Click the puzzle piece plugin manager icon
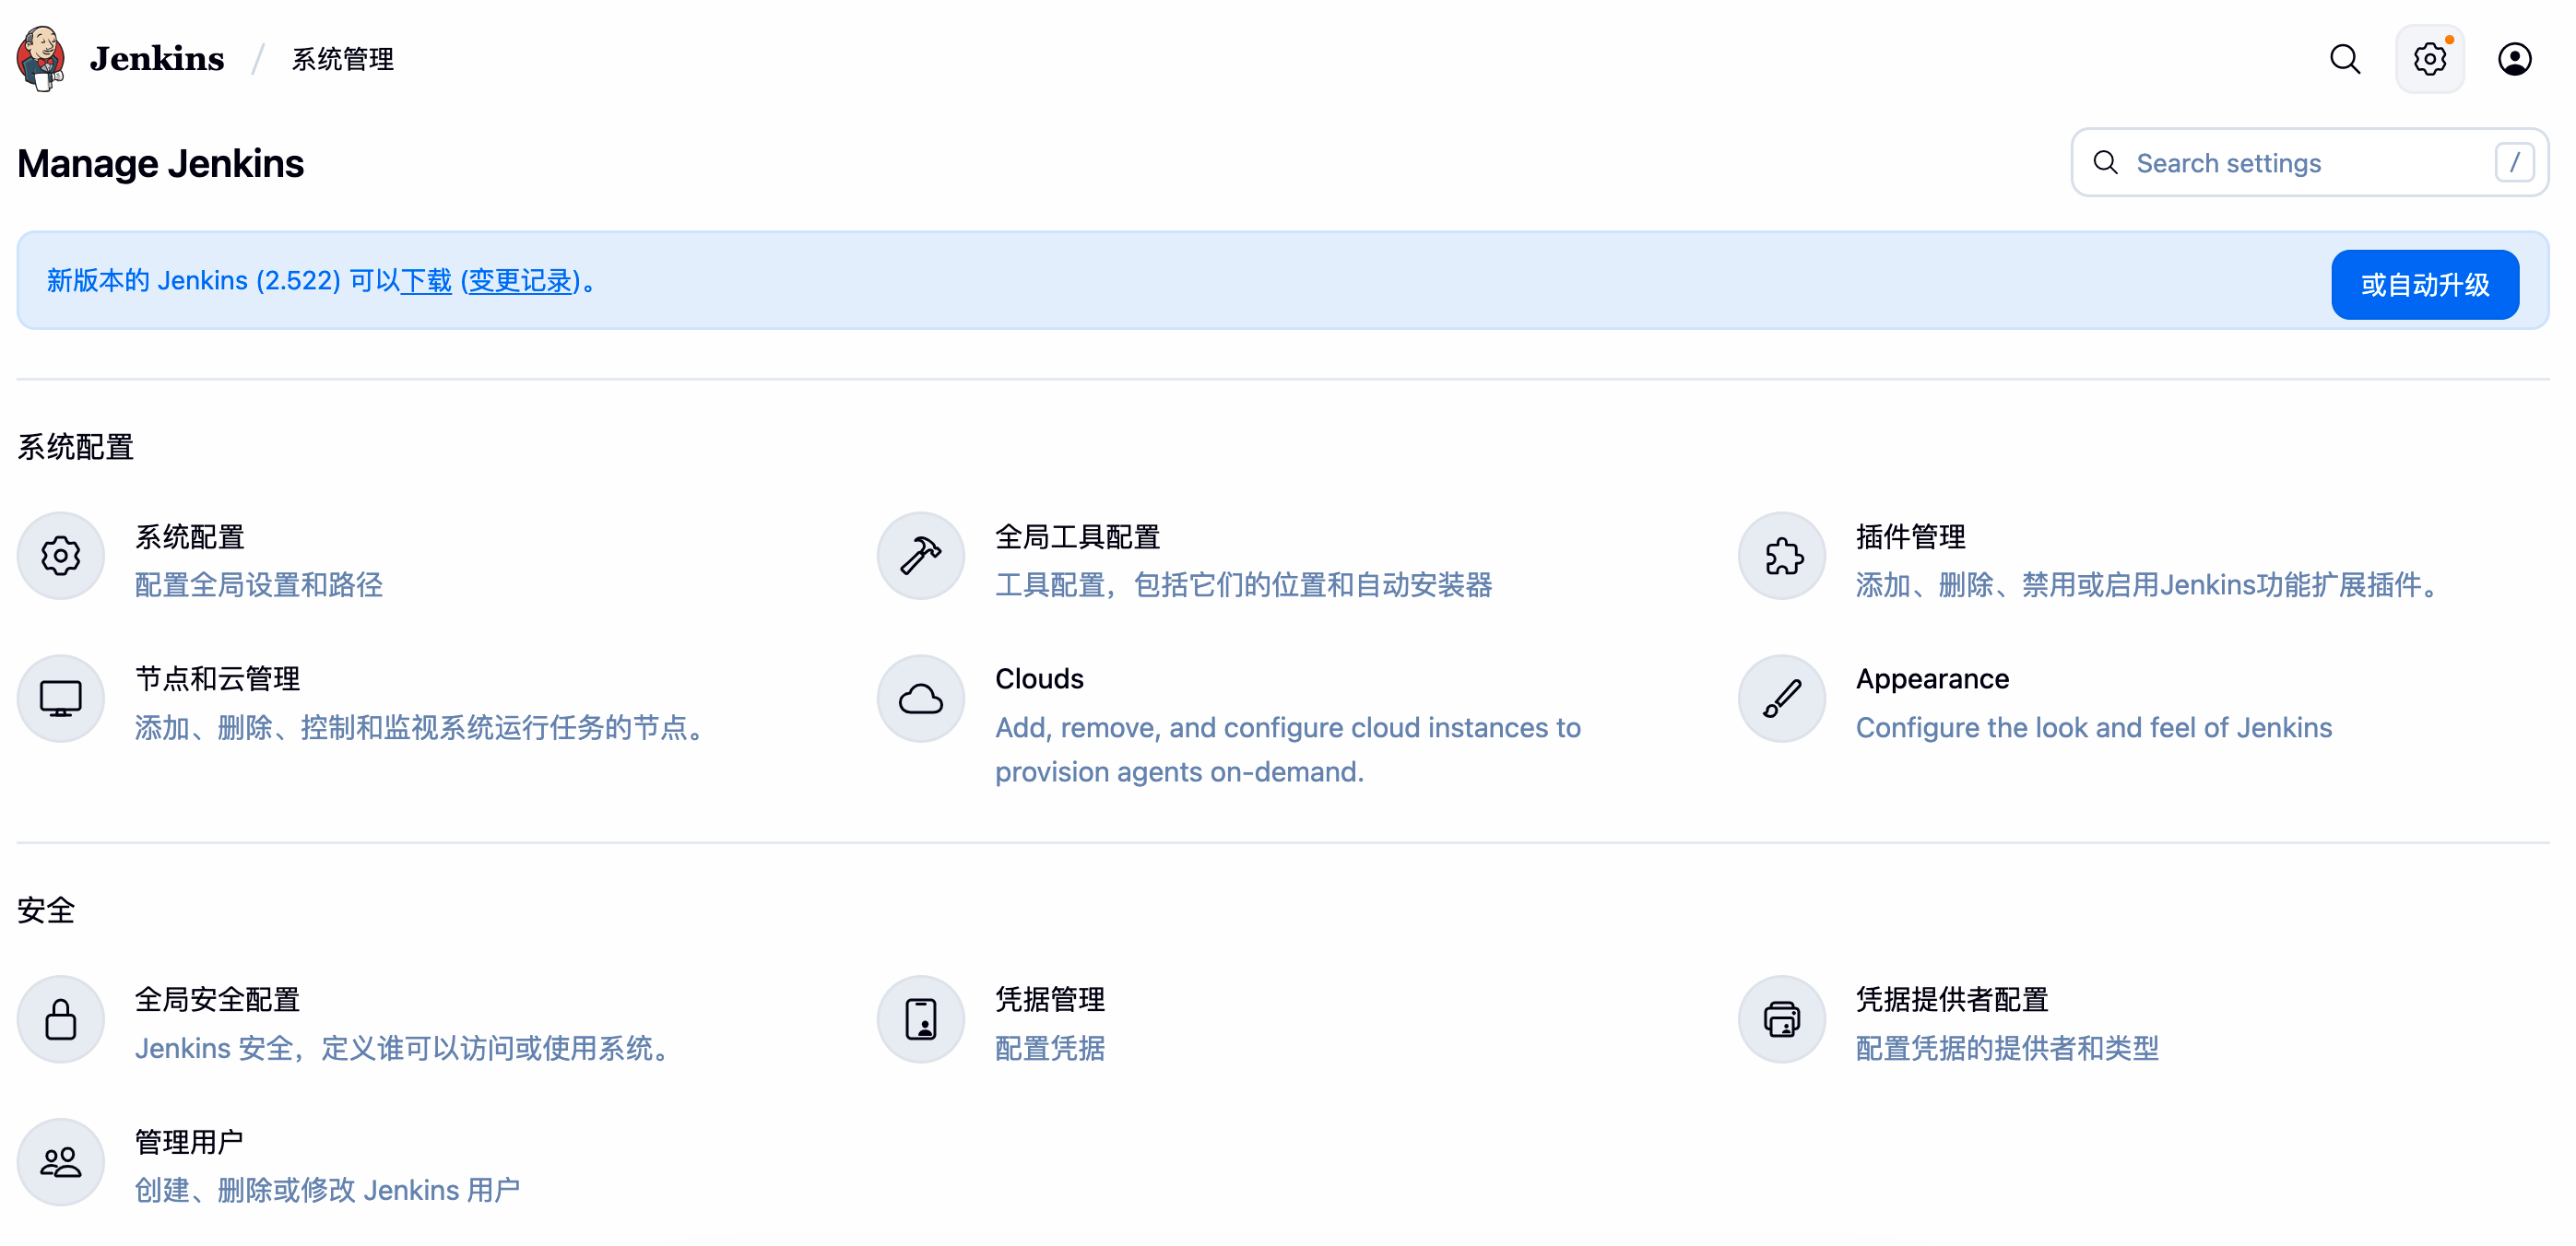The height and width of the screenshot is (1246, 2576). [1782, 557]
